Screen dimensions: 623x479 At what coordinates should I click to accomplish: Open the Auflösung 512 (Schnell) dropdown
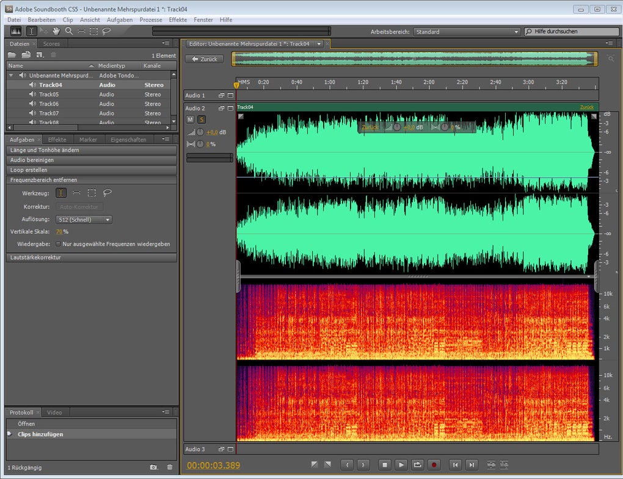tap(85, 220)
